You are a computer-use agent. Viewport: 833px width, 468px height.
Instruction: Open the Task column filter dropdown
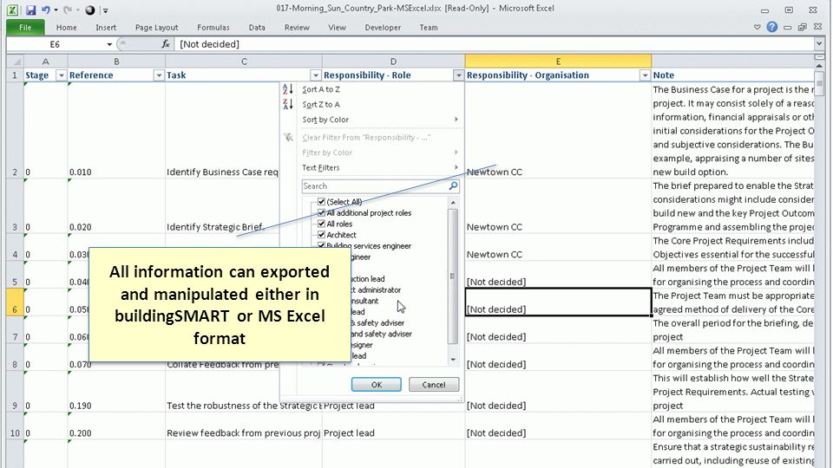click(316, 75)
